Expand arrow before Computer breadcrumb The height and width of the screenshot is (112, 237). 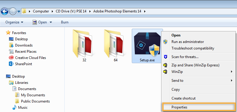click(29, 11)
